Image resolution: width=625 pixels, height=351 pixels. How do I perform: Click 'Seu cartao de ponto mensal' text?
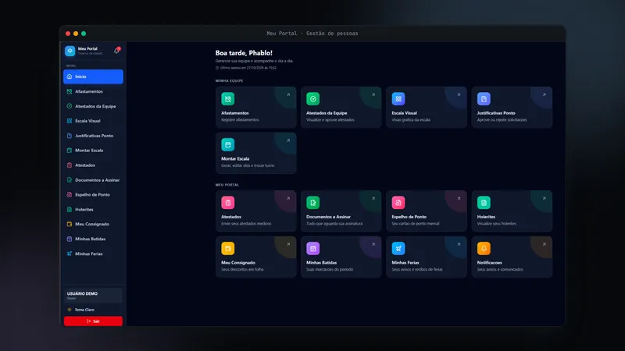(x=416, y=224)
